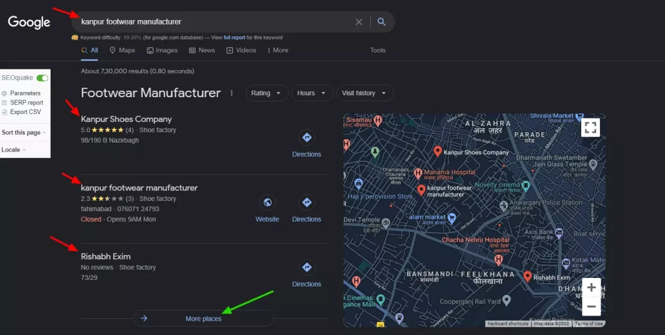Open the More search tabs menu
The width and height of the screenshot is (665, 335).
[278, 51]
